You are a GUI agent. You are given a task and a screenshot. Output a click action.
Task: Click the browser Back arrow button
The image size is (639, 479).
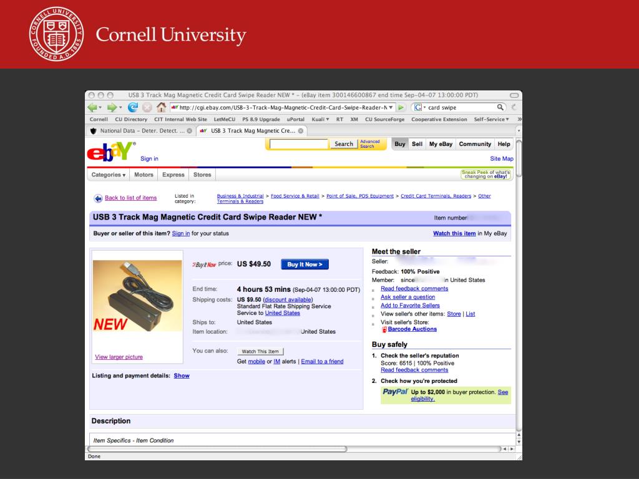pyautogui.click(x=92, y=107)
